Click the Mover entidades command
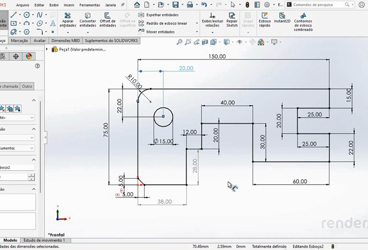This screenshot has height=250, width=368. [160, 32]
